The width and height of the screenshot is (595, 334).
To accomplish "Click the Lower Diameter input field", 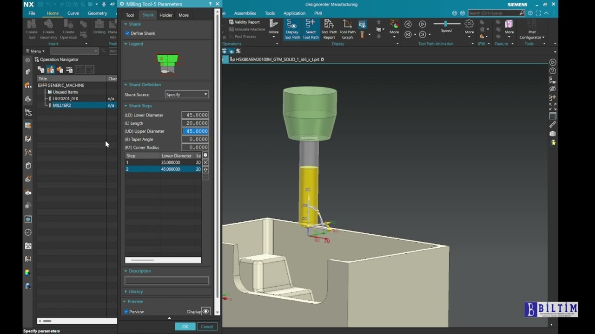I will [195, 115].
